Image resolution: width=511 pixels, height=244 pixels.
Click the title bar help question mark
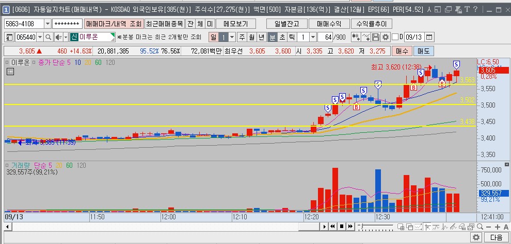point(475,9)
